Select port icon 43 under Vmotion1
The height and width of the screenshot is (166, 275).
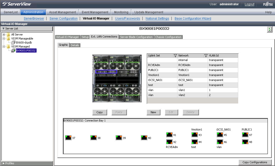coord(194,135)
